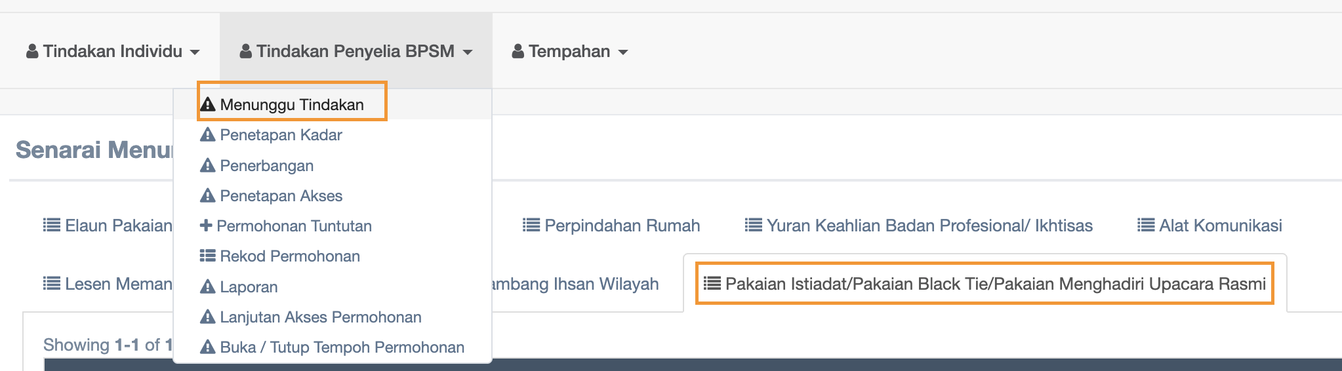Viewport: 1342px width, 371px height.
Task: Click the list icon beside Rekod Permohonan
Action: 208,256
